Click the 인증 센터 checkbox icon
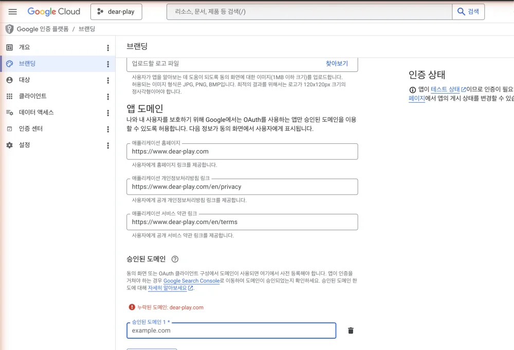Viewport: 514px width, 350px height. click(x=9, y=129)
